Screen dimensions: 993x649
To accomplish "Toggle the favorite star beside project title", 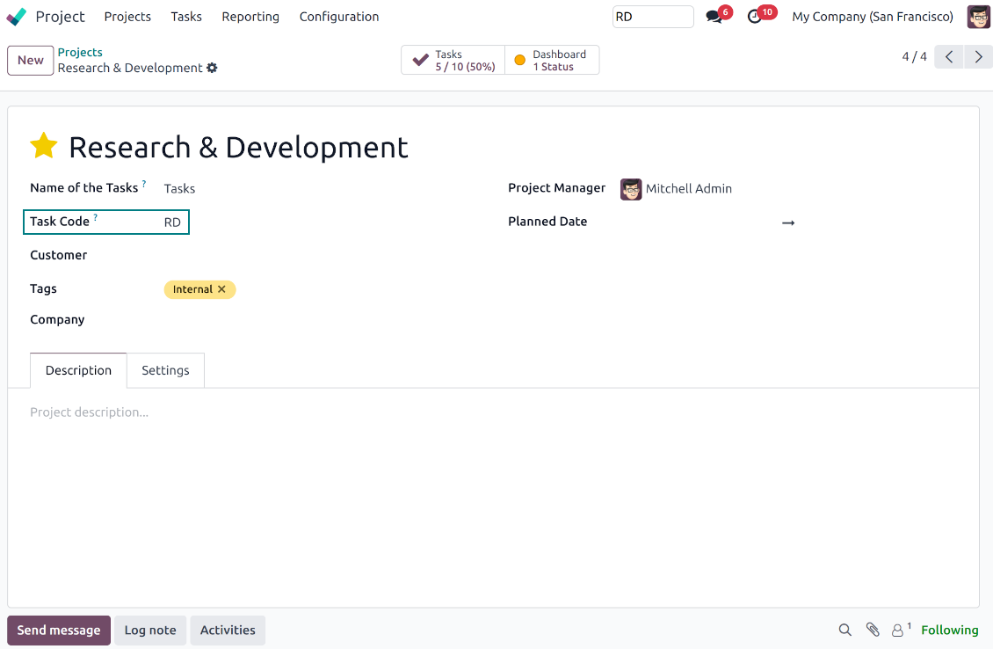I will (44, 146).
